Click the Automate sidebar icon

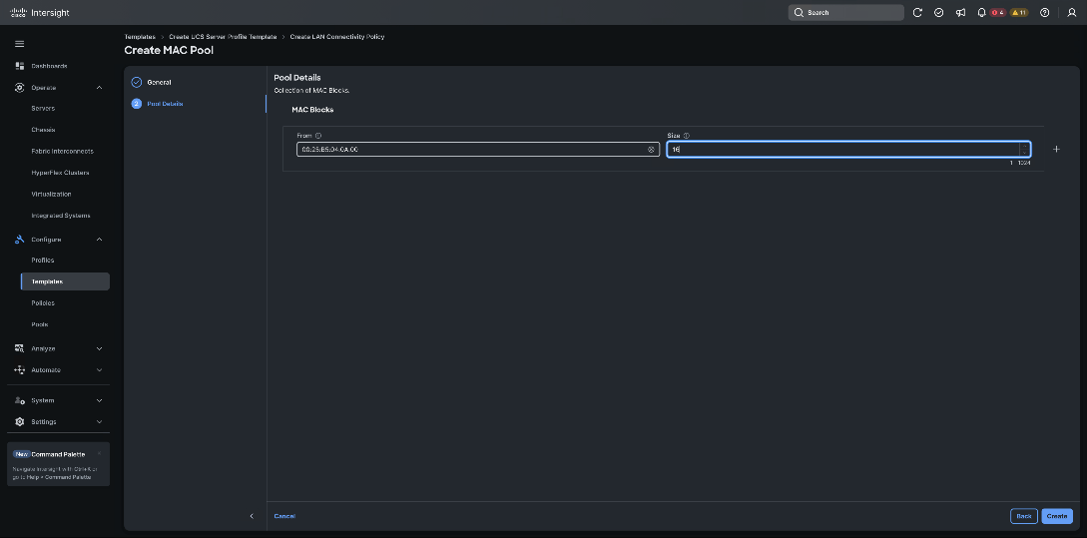point(19,369)
